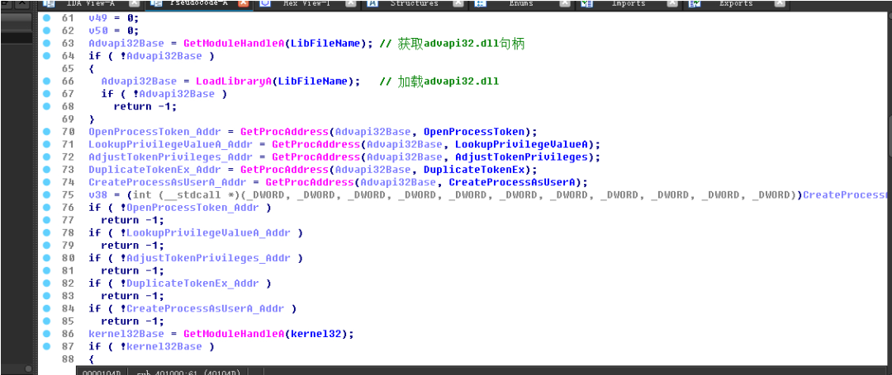Click CreateProcessAsUserA_Addr on line 74
892x375 pixels.
(x=167, y=182)
